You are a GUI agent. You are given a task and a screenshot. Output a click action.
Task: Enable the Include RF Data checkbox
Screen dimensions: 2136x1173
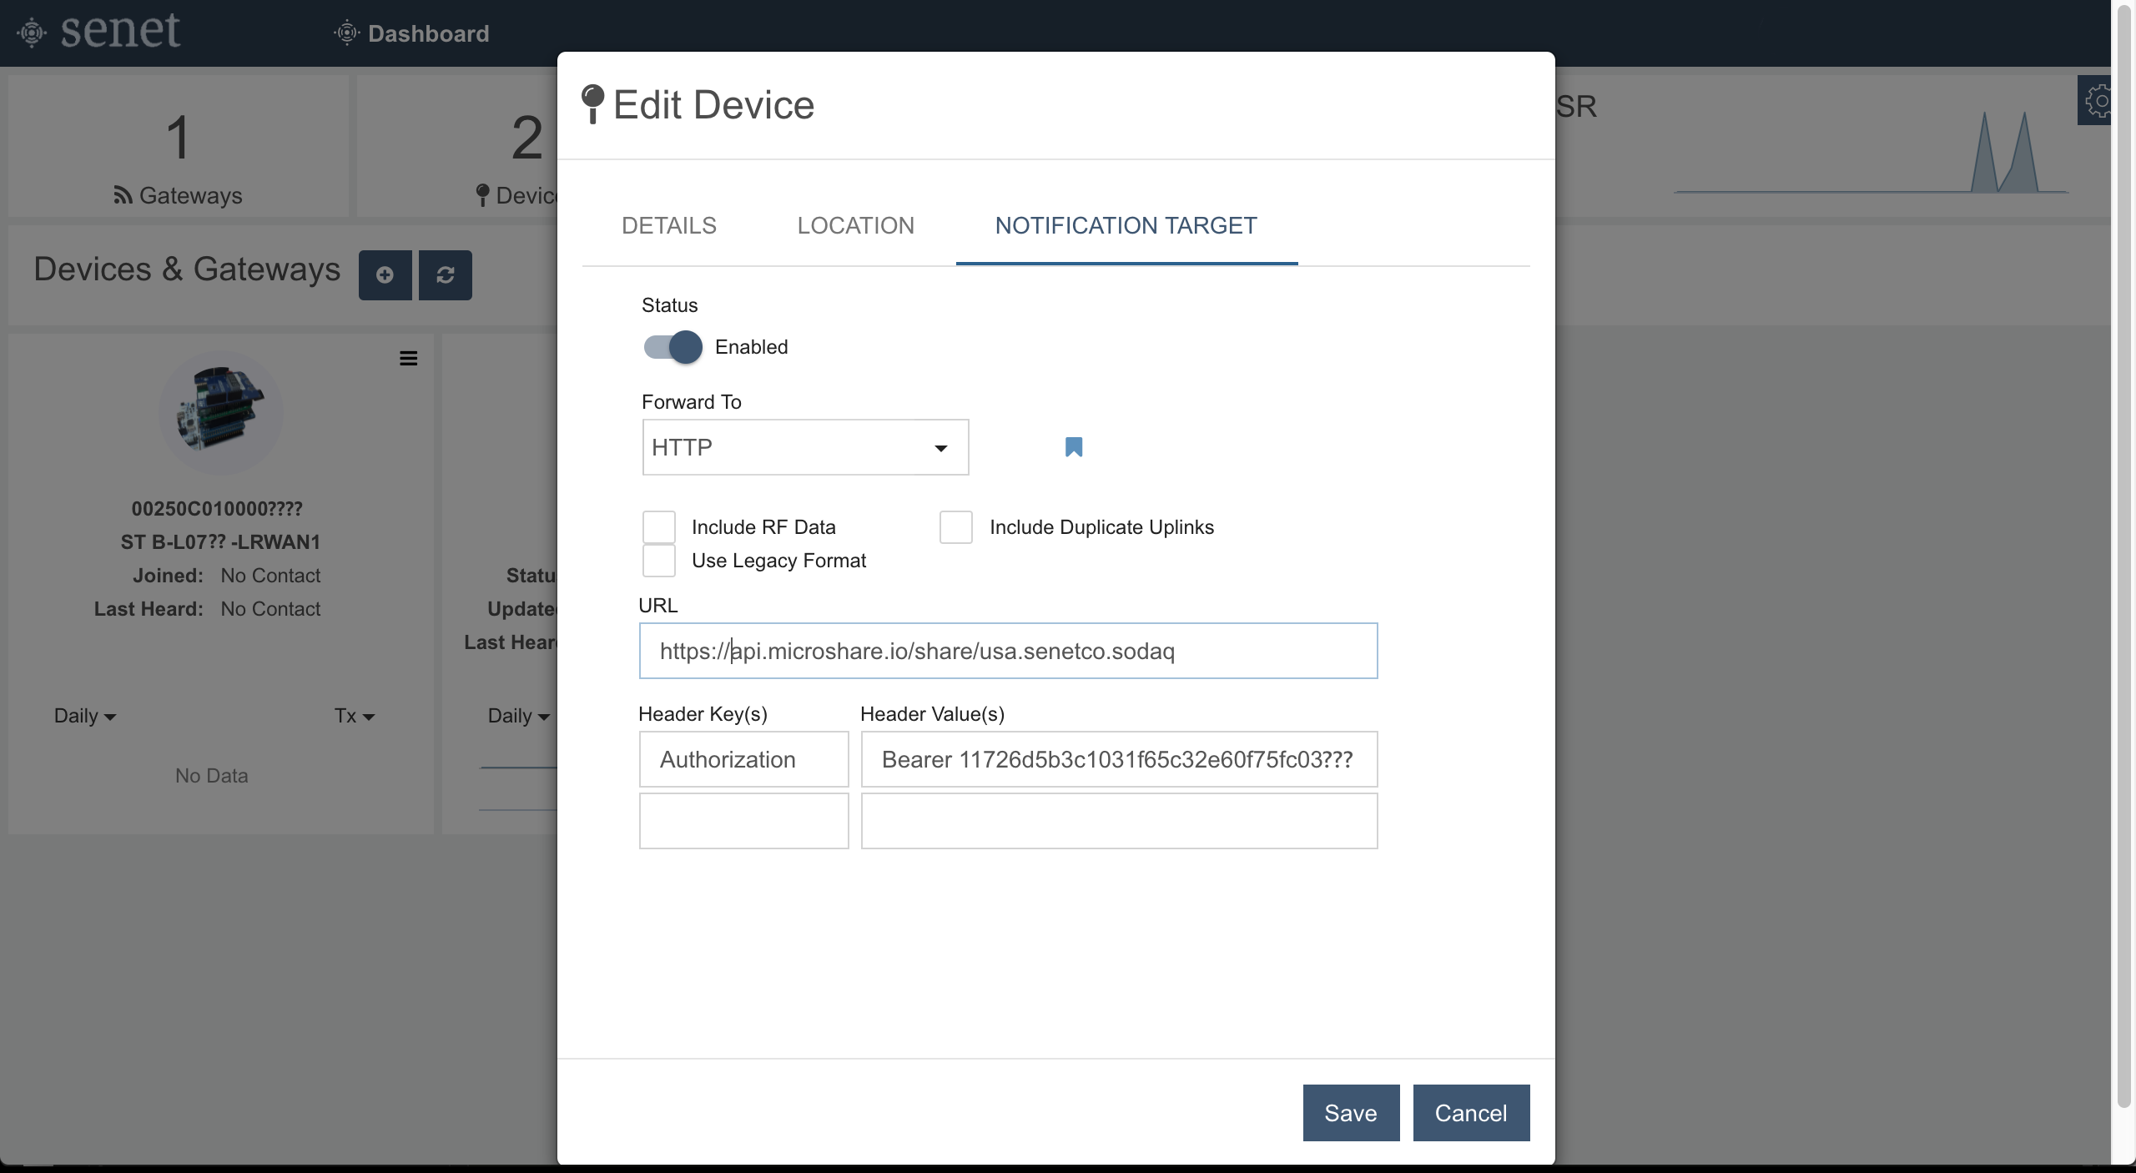658,526
